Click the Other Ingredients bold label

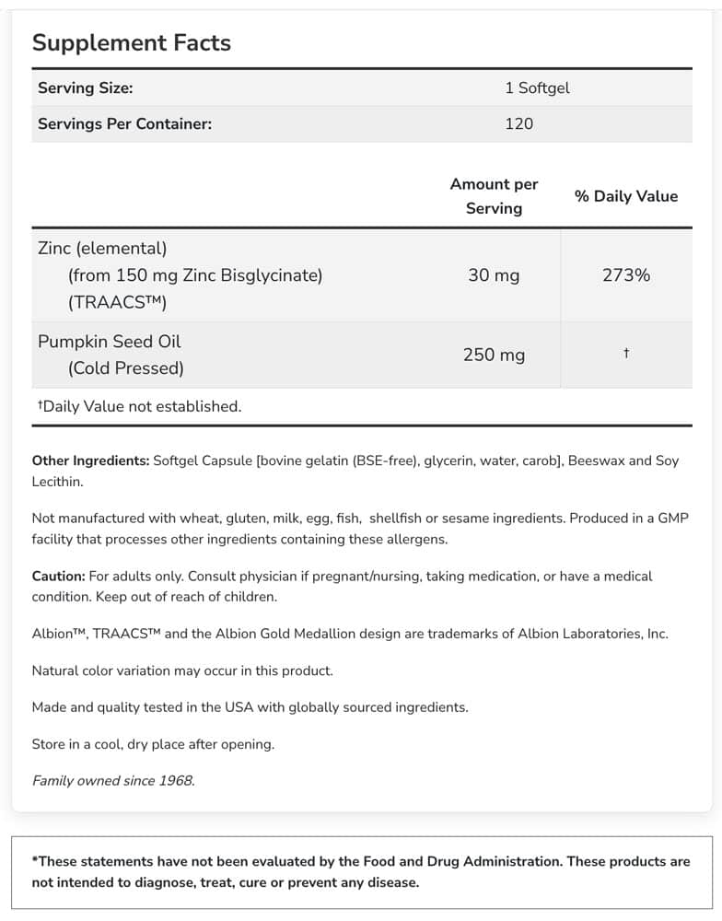click(x=90, y=460)
